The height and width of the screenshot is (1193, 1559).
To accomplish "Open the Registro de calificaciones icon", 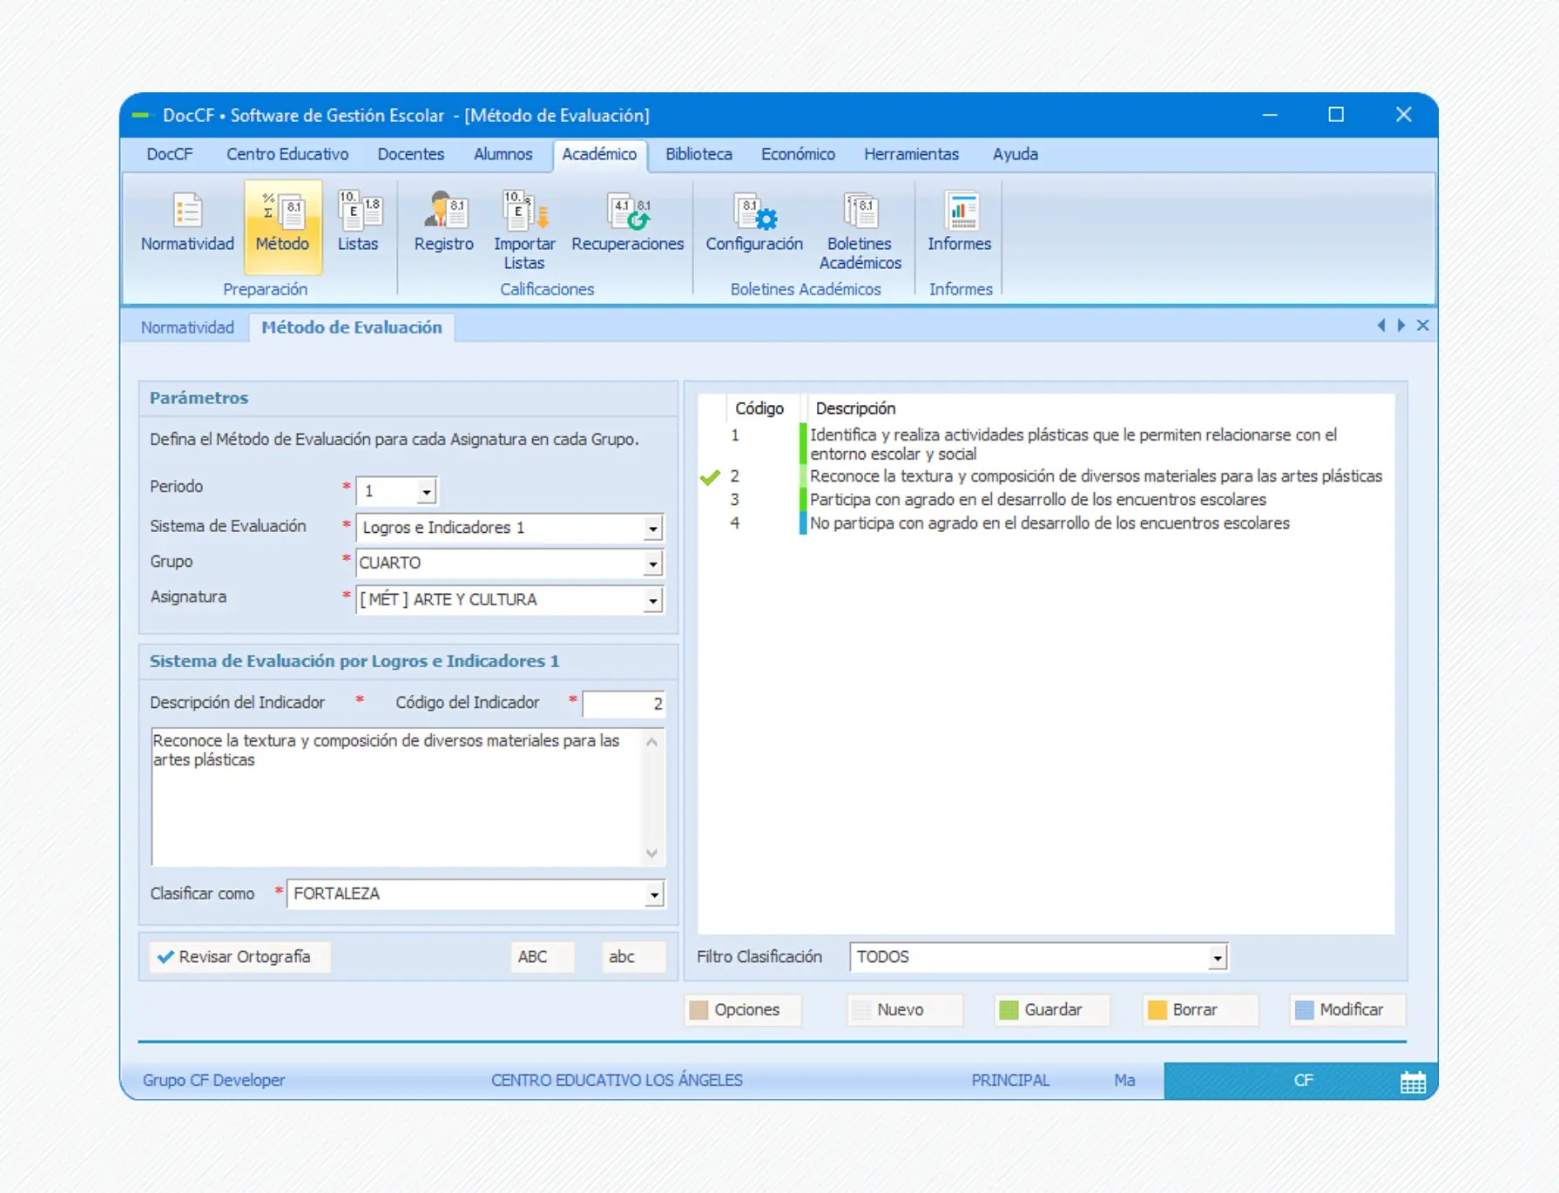I will 443,222.
